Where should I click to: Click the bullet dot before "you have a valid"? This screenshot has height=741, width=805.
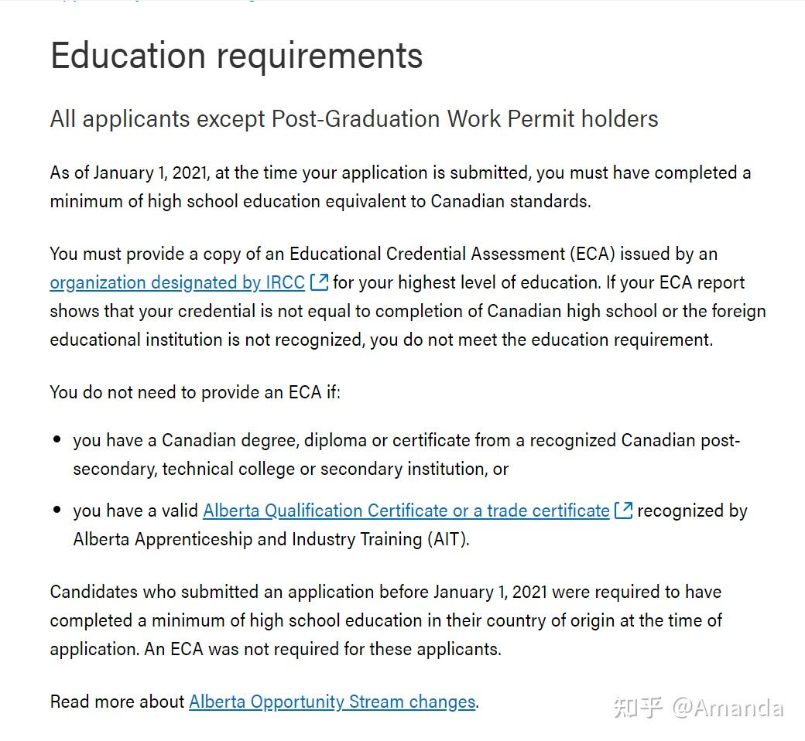tap(57, 511)
